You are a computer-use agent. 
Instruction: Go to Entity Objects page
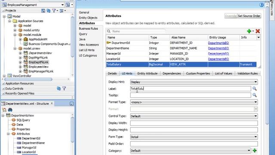click(88, 18)
